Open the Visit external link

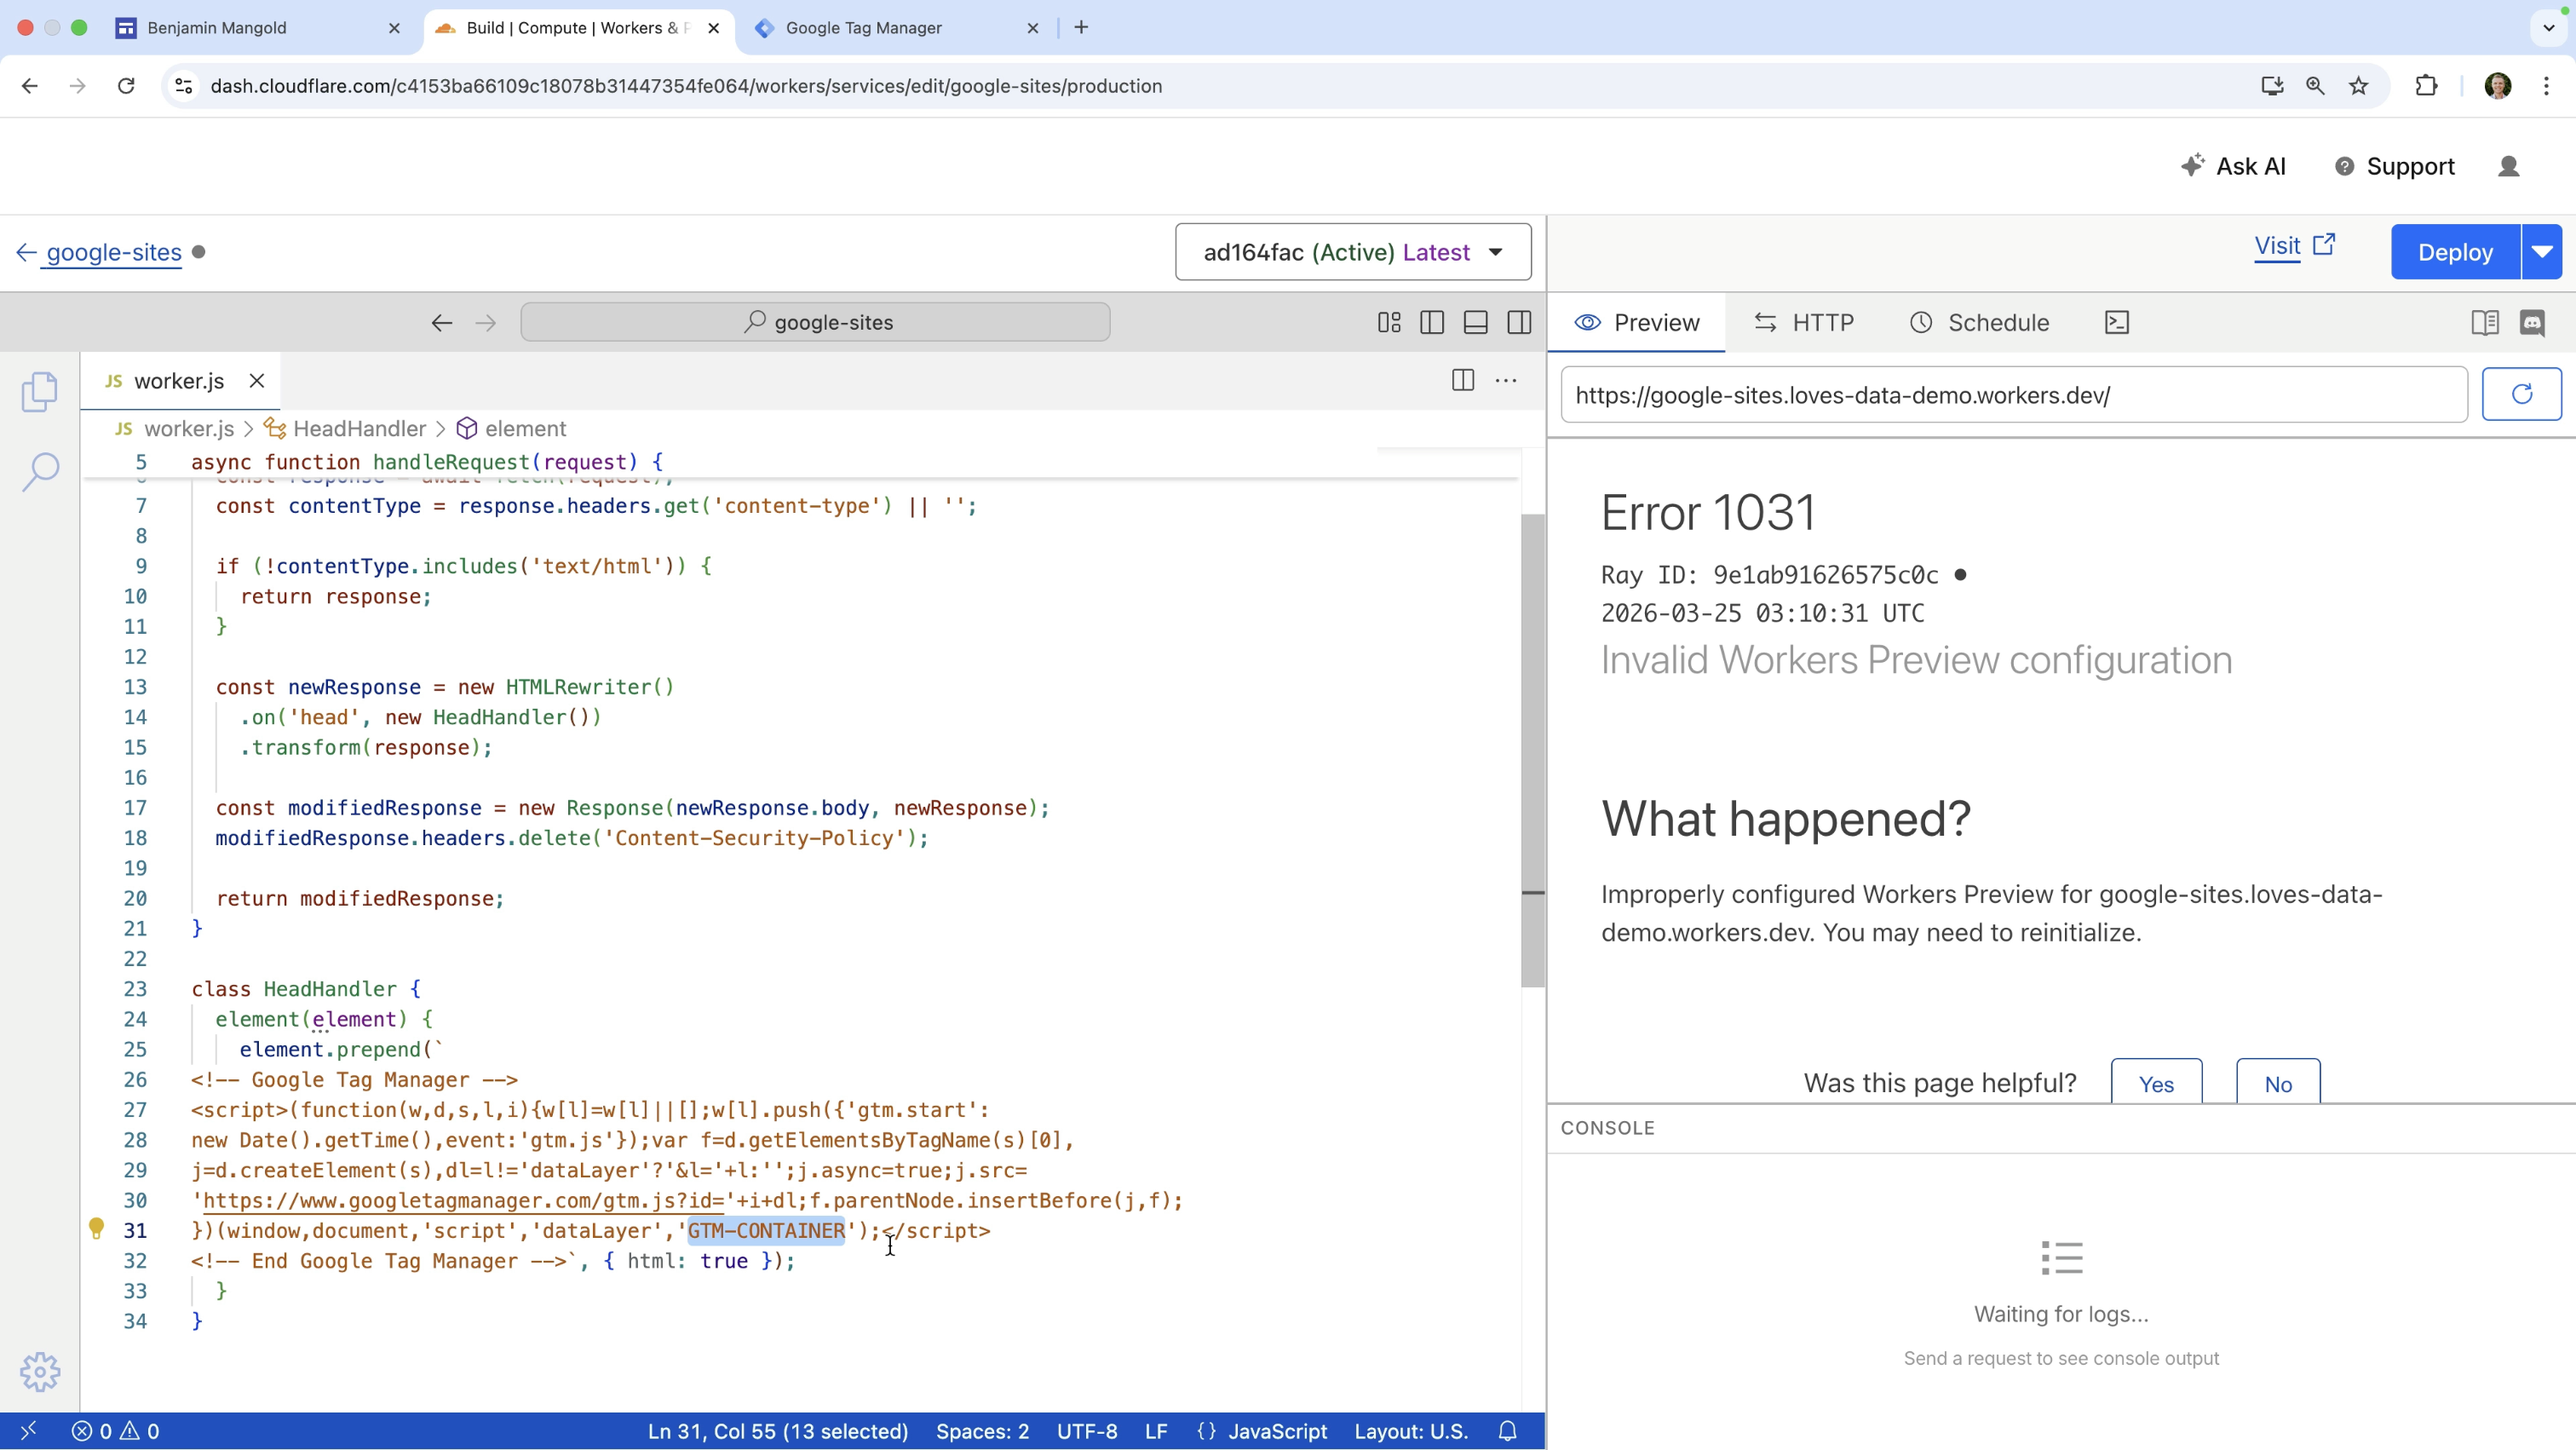click(2295, 246)
